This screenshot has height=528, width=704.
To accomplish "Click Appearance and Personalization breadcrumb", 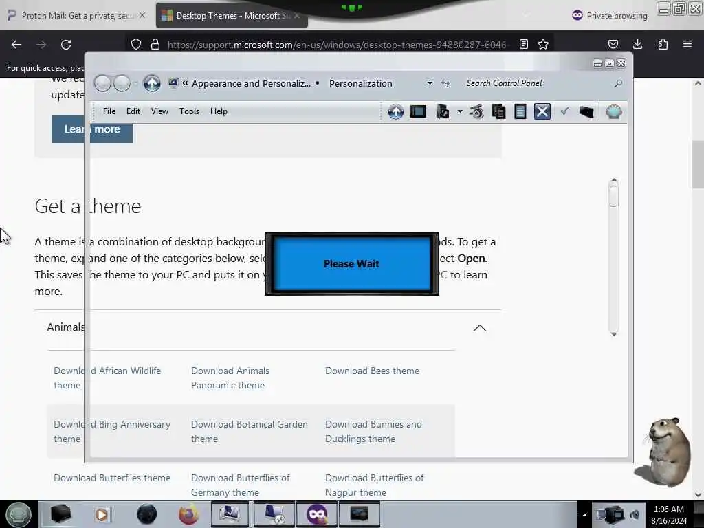I will (251, 83).
